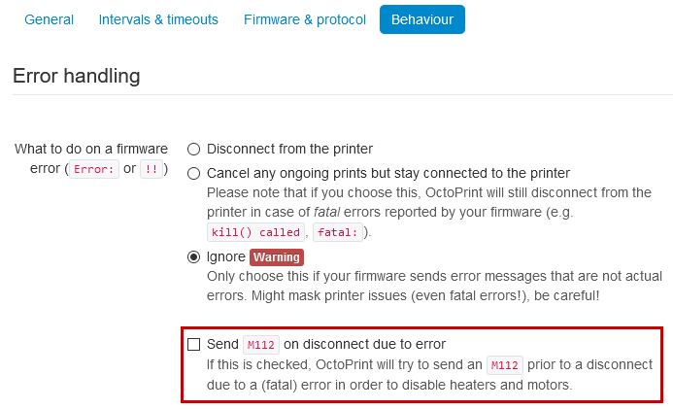Choose the Cancel any ongoing prints radio button
673x409 pixels.
pos(194,173)
